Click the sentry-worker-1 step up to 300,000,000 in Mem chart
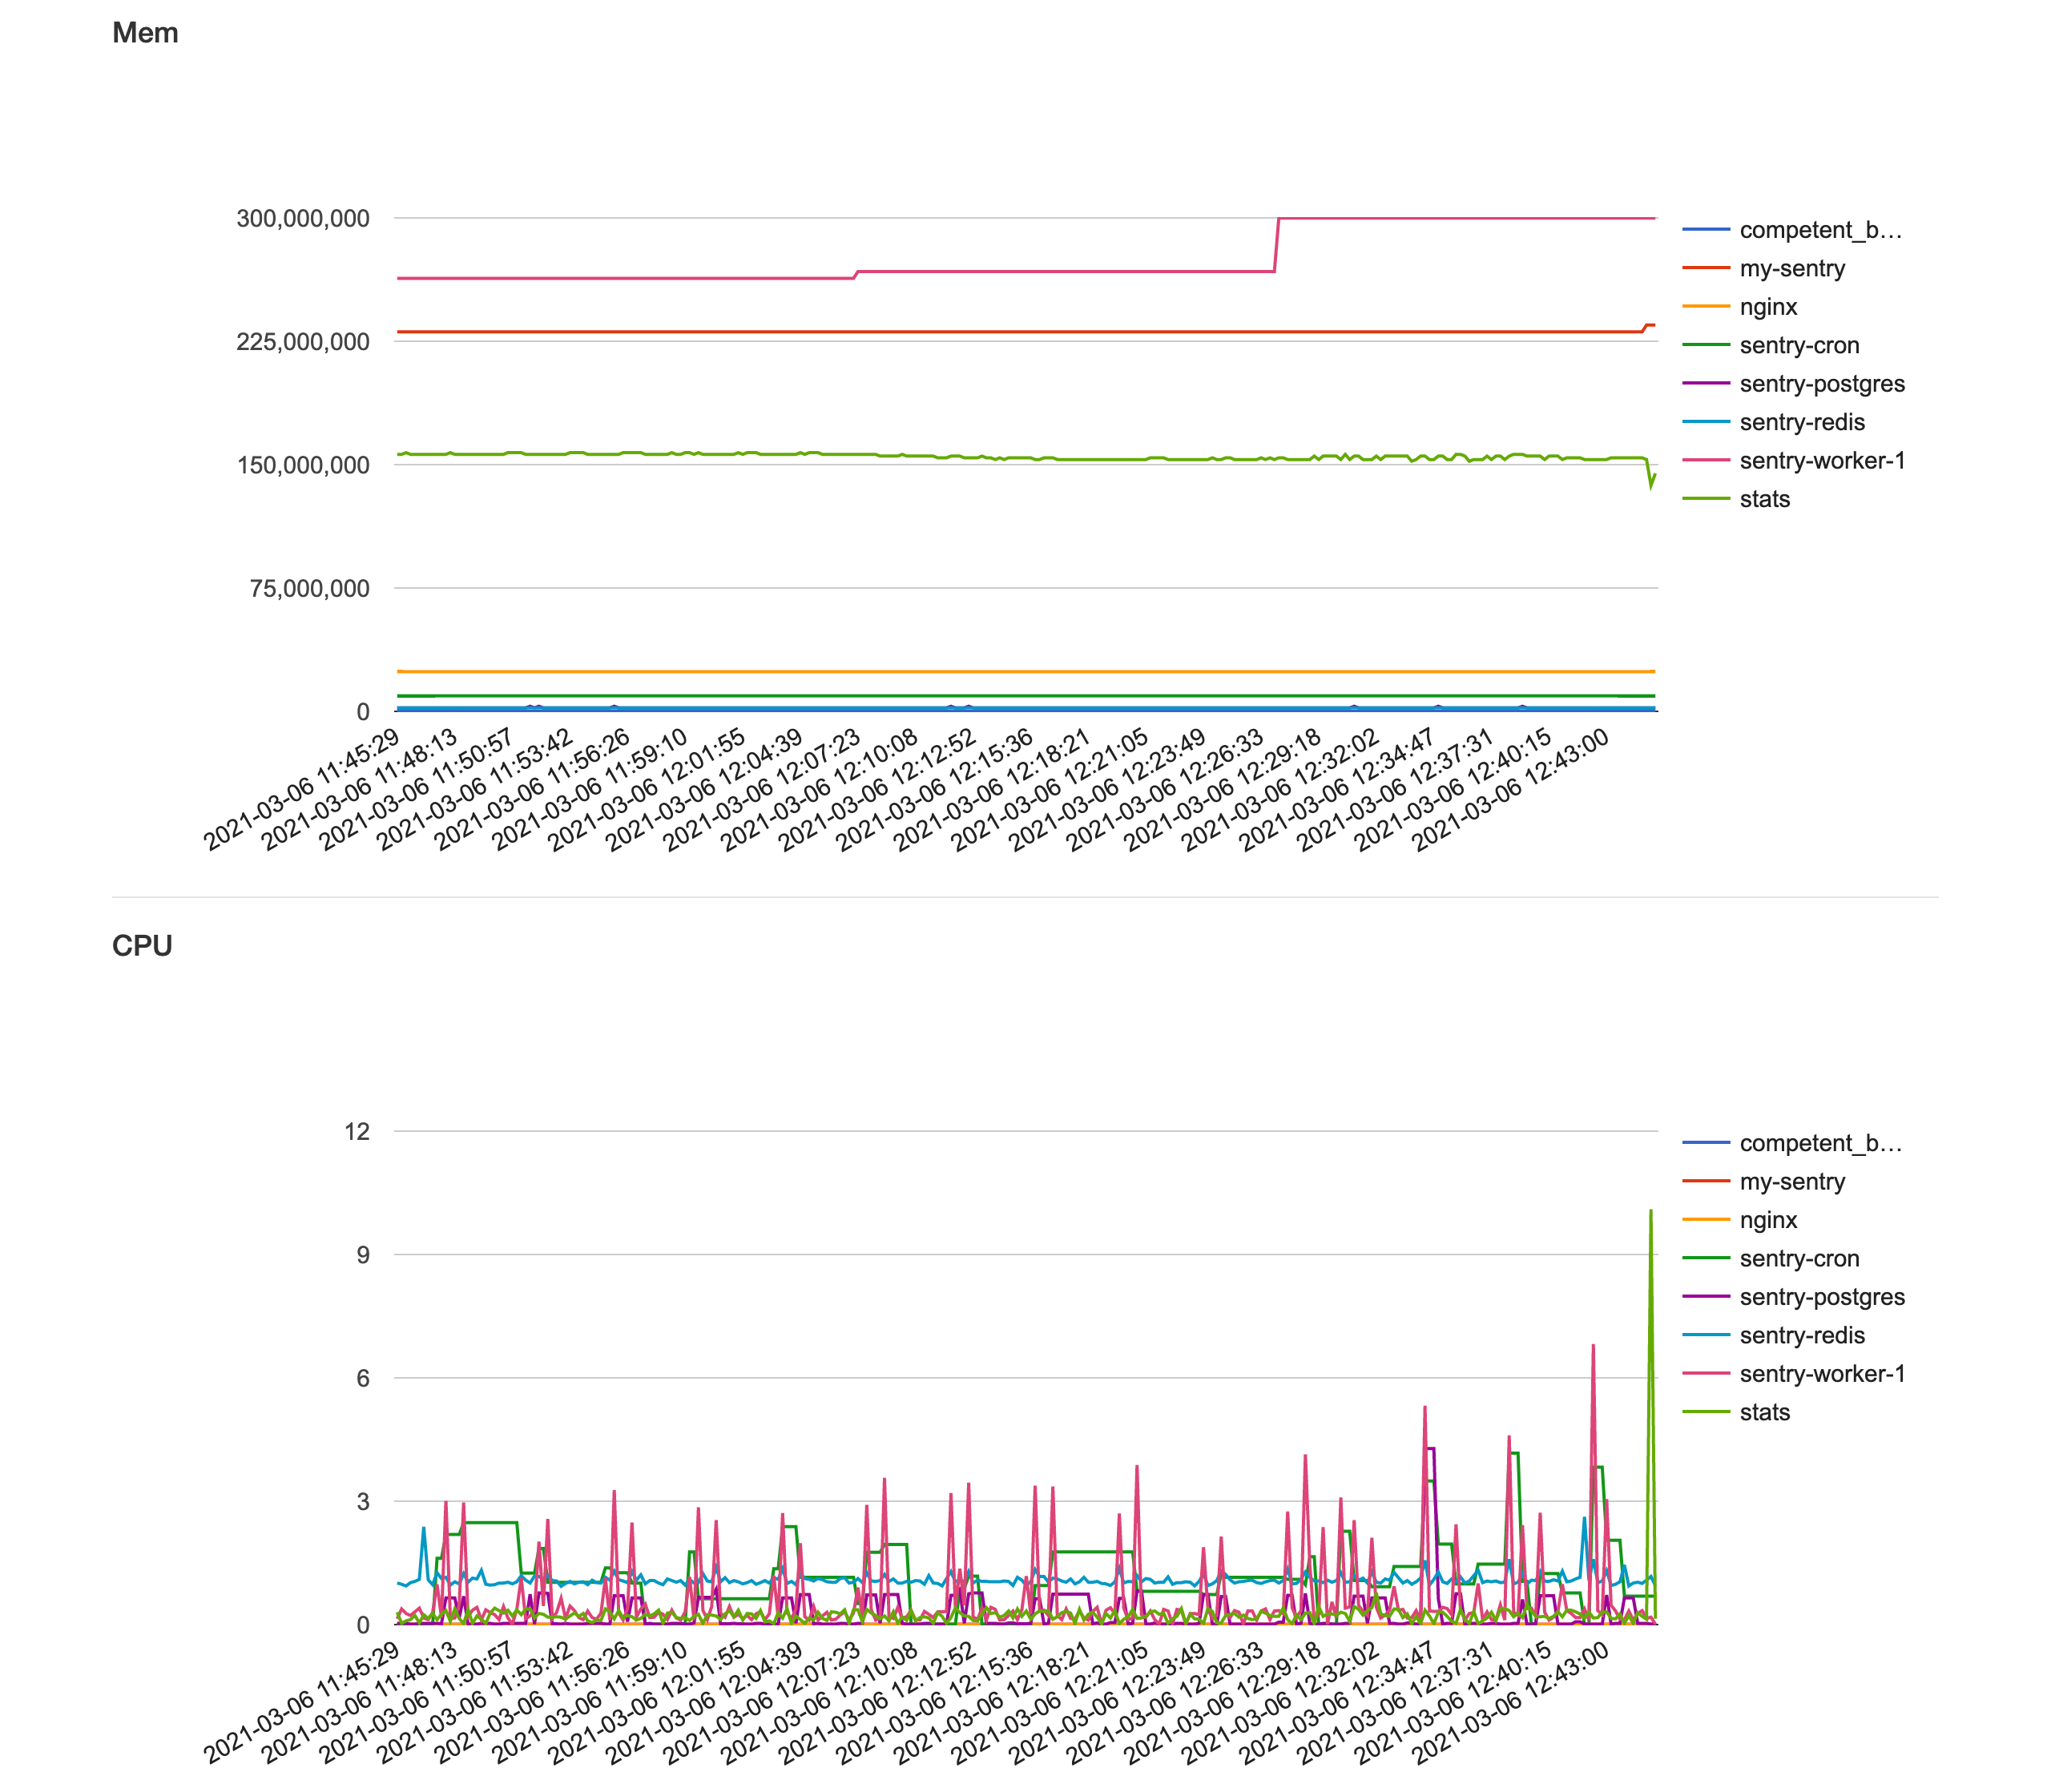 pos(1277,244)
